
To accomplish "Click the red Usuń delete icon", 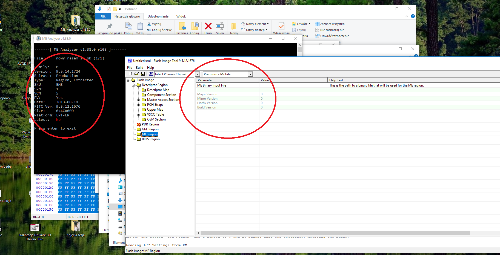I will [x=208, y=26].
